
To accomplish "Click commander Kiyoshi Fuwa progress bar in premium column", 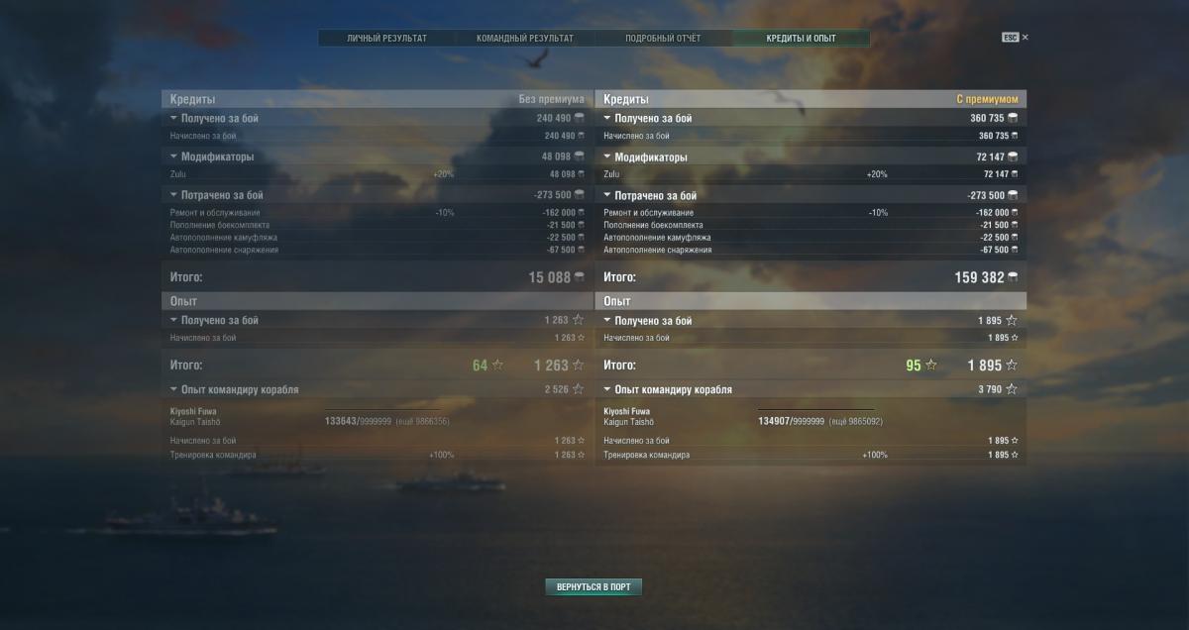I will 816,409.
